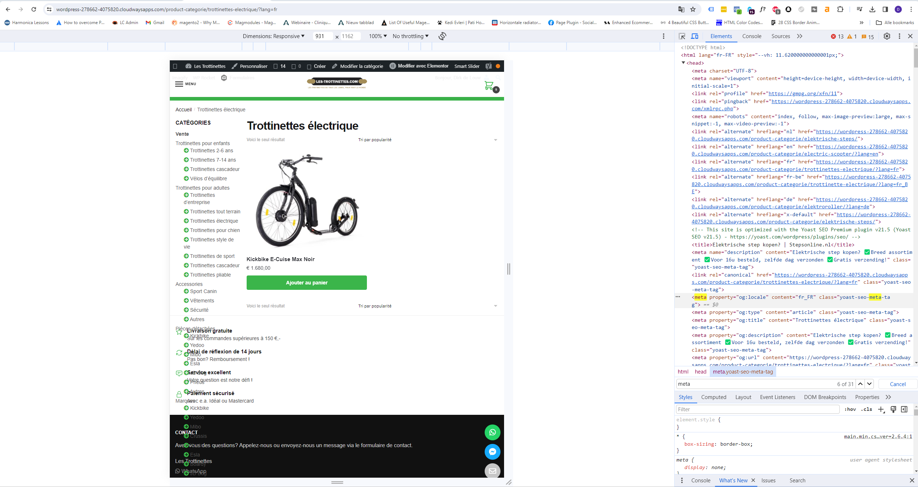Open the Computed styles tab
The image size is (918, 487).
click(x=714, y=397)
